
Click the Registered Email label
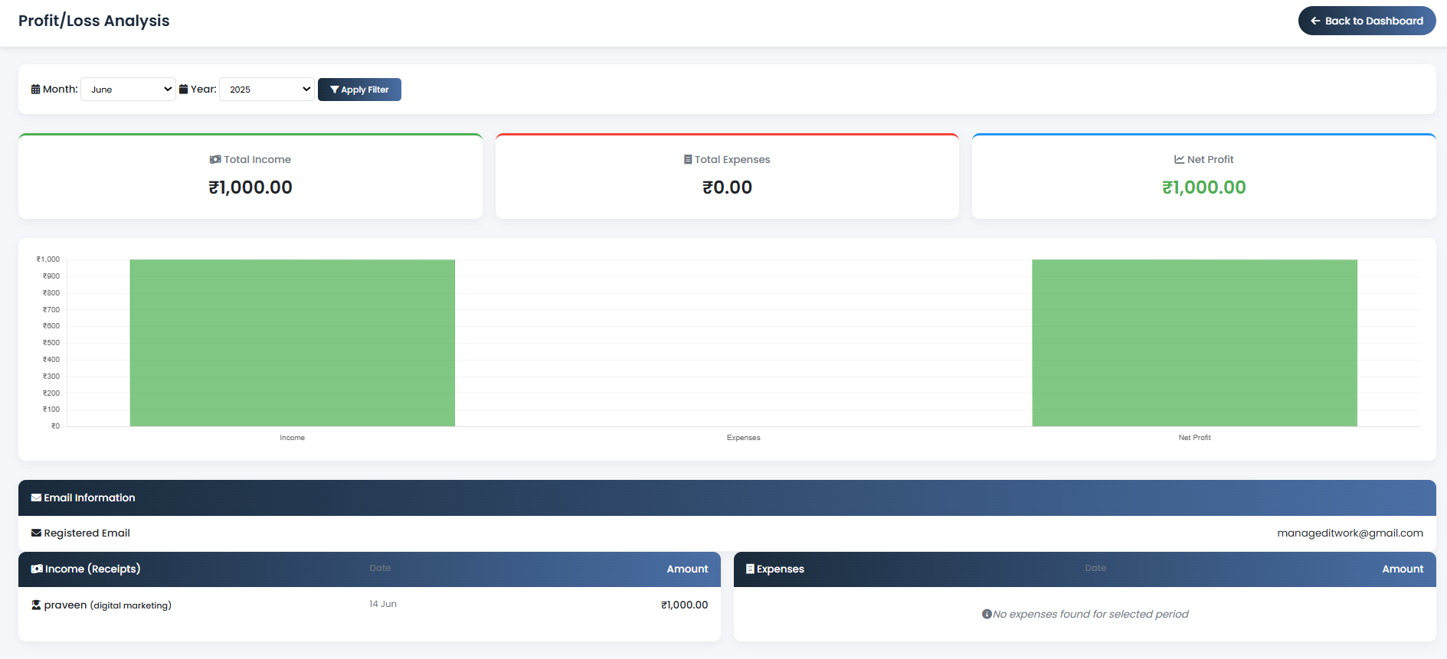87,533
